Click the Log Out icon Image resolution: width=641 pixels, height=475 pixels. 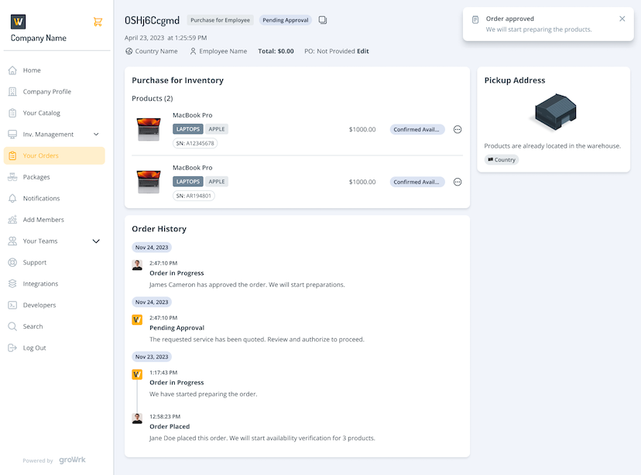[x=12, y=347]
